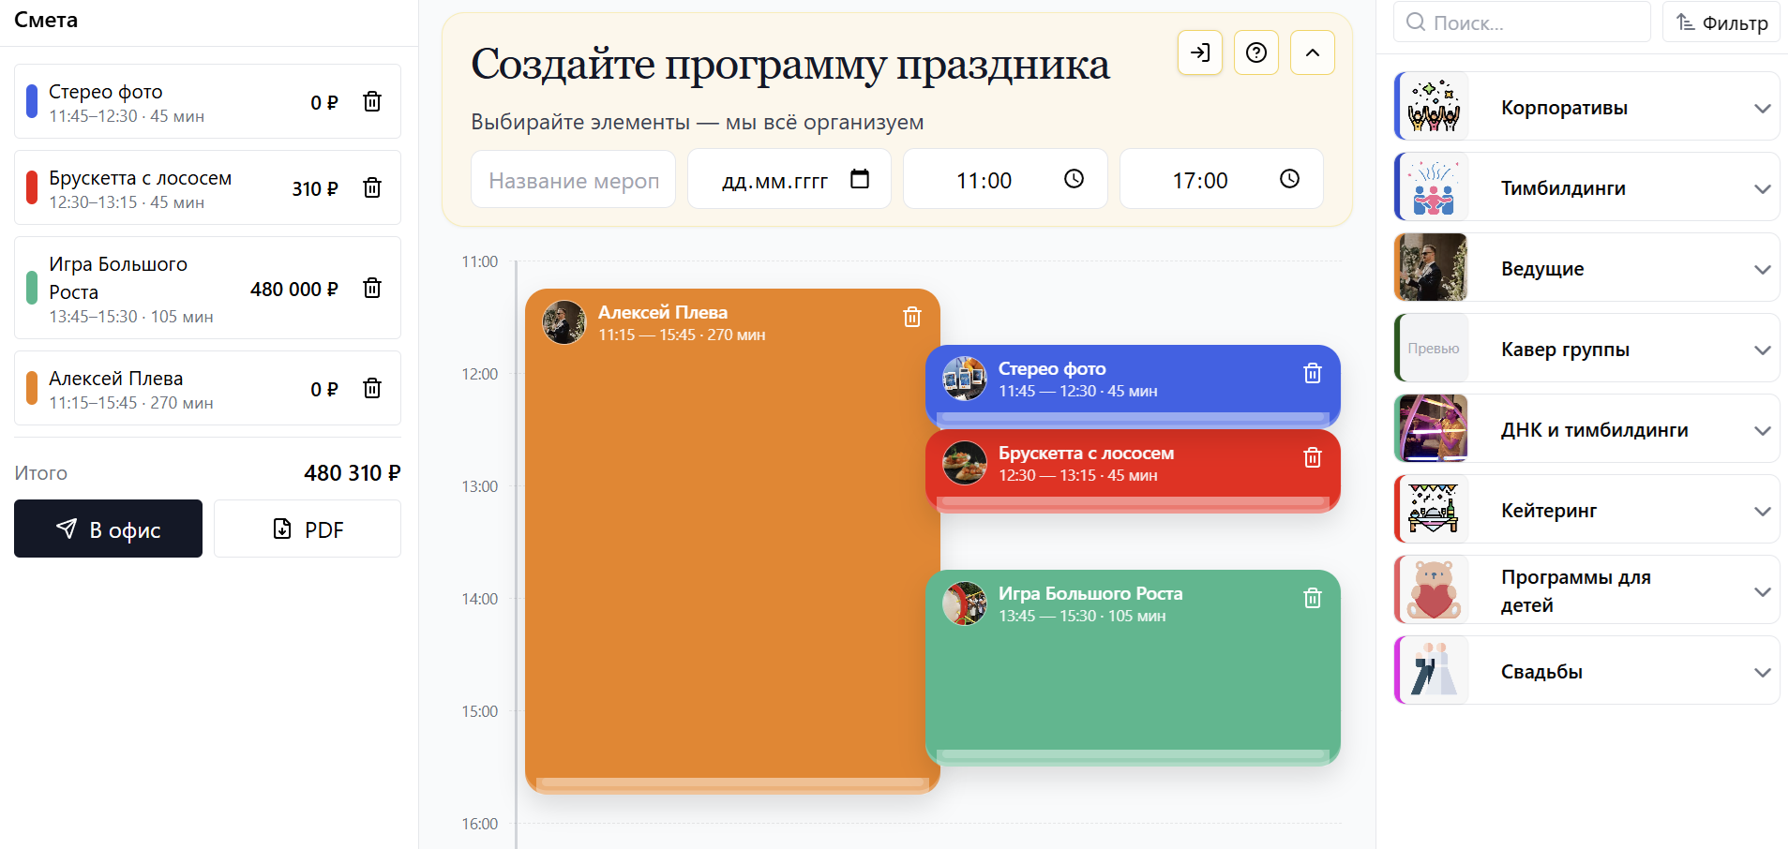Click the дд.мм.гггг date field
Screen dimensions: 1788x849
click(x=789, y=179)
